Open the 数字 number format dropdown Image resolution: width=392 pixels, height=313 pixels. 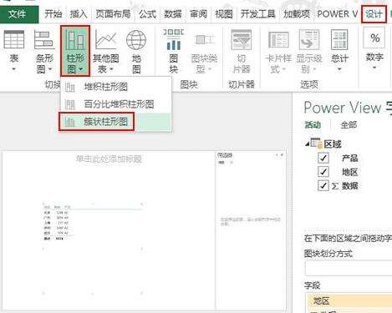click(x=374, y=49)
